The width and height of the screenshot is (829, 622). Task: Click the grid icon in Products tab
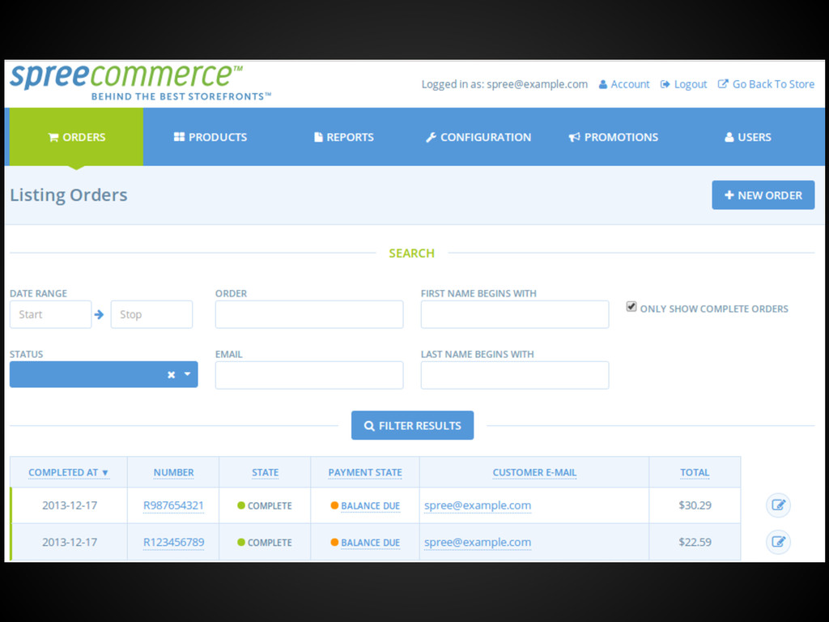click(179, 137)
